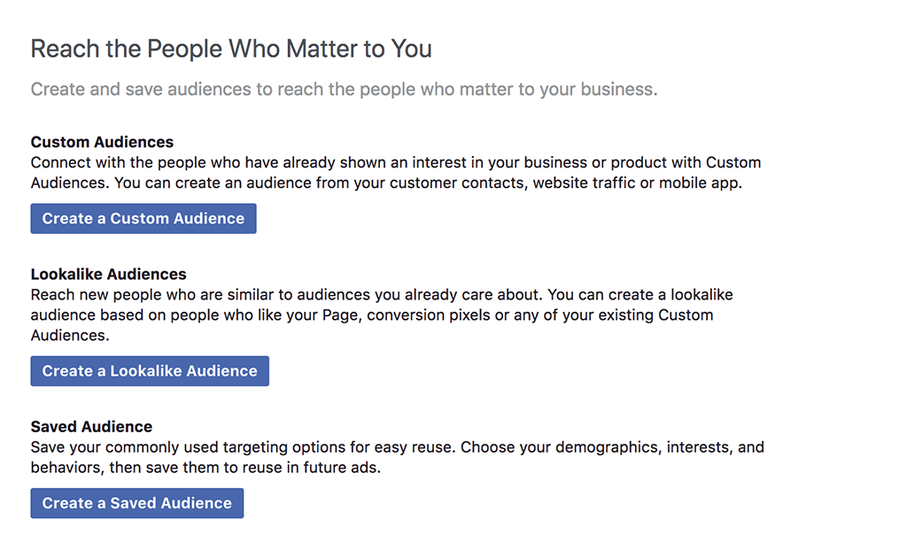
Task: Click the phrase 'website traffic' in the description
Action: pos(582,184)
